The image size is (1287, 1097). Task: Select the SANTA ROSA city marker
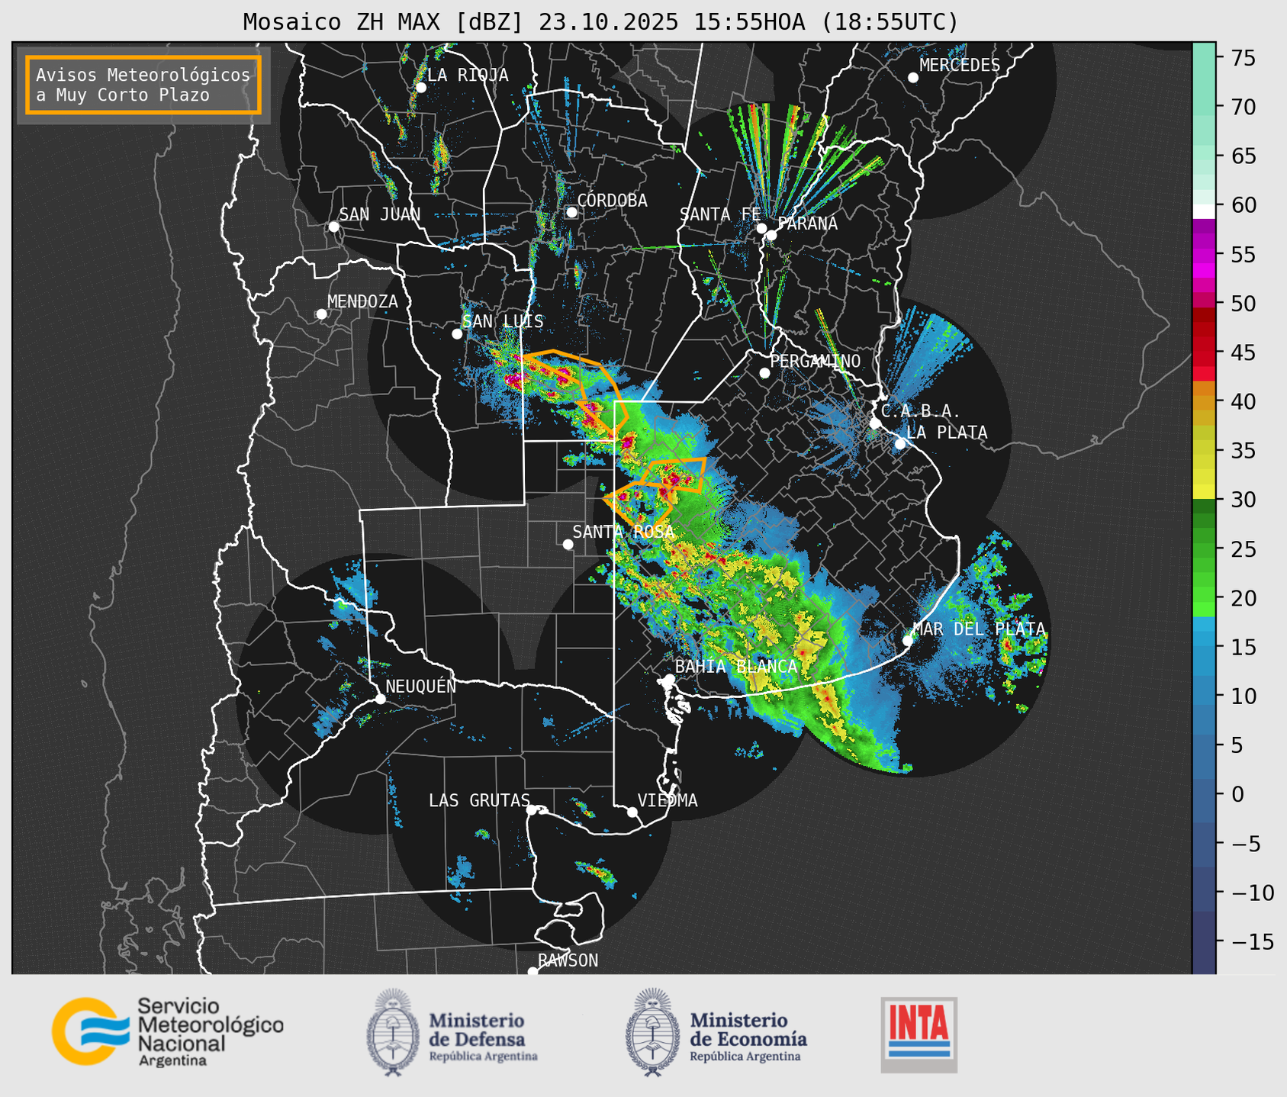pos(568,545)
